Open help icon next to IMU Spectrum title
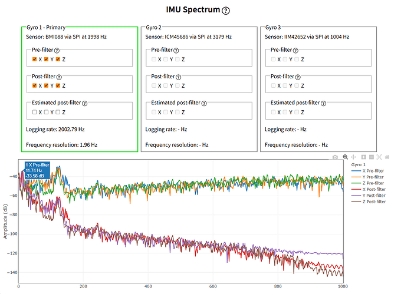 226,11
